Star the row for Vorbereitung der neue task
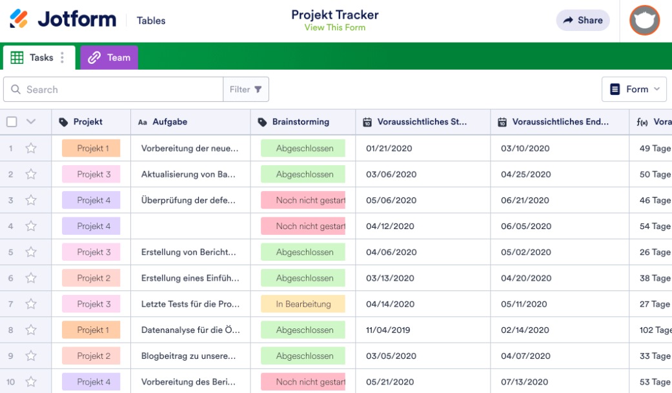The width and height of the screenshot is (672, 393). tap(30, 148)
